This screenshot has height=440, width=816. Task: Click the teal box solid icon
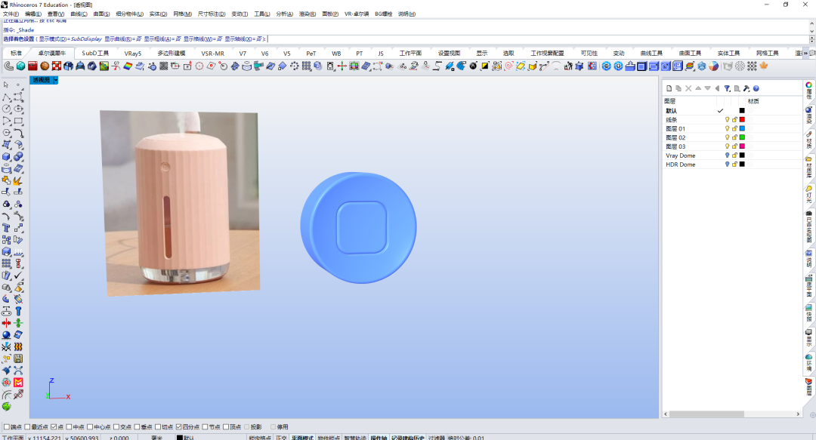[x=21, y=66]
